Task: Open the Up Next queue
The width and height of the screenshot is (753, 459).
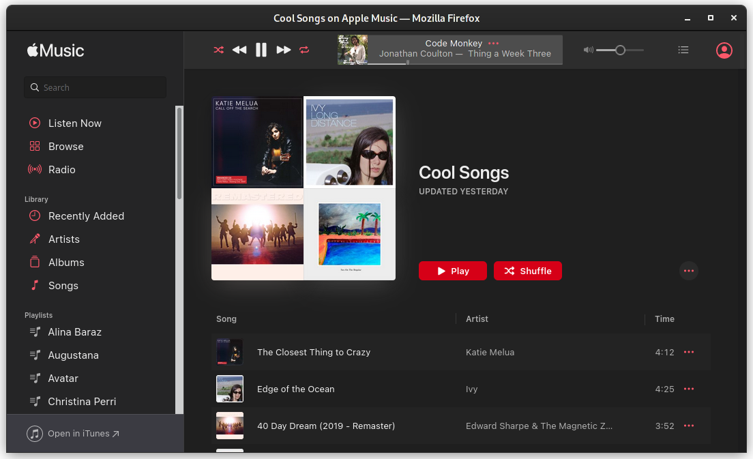Action: tap(683, 50)
